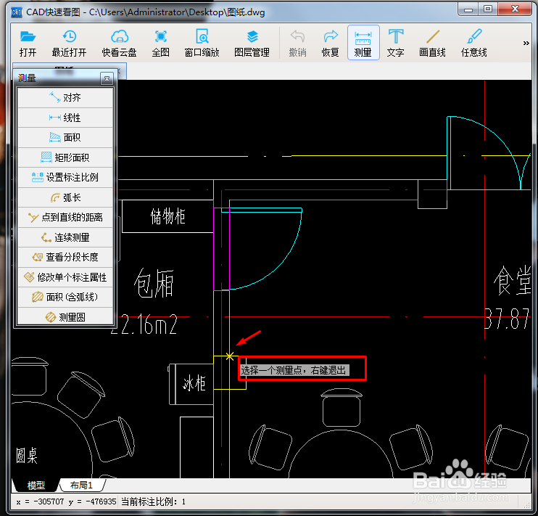Expand hidden toolbar items with » chevron

pos(526,44)
